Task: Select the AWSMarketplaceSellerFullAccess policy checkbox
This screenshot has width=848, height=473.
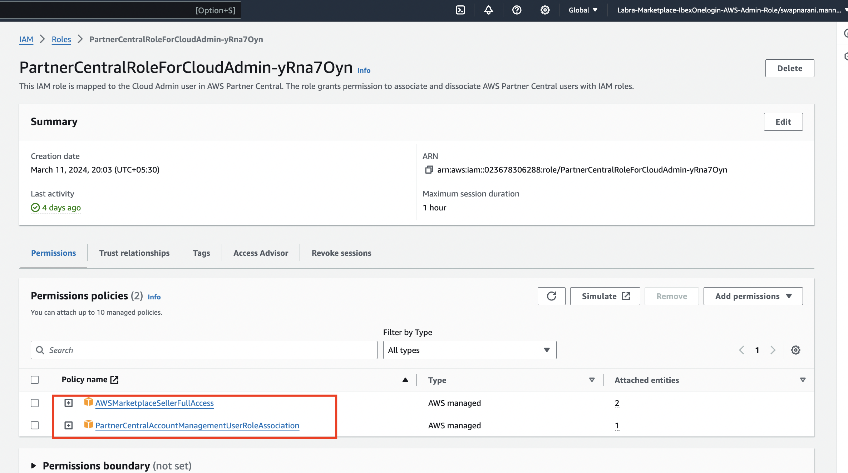Action: 35,403
